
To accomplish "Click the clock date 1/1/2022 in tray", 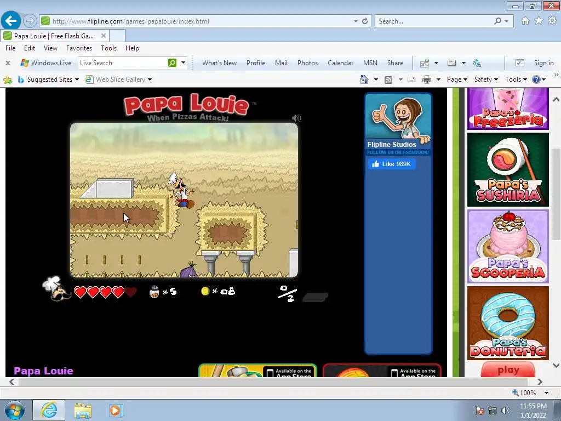I will [x=533, y=416].
